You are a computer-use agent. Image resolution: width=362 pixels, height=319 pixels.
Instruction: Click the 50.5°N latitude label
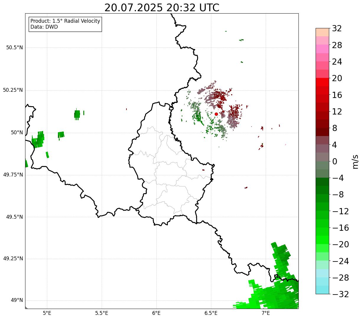click(14, 48)
